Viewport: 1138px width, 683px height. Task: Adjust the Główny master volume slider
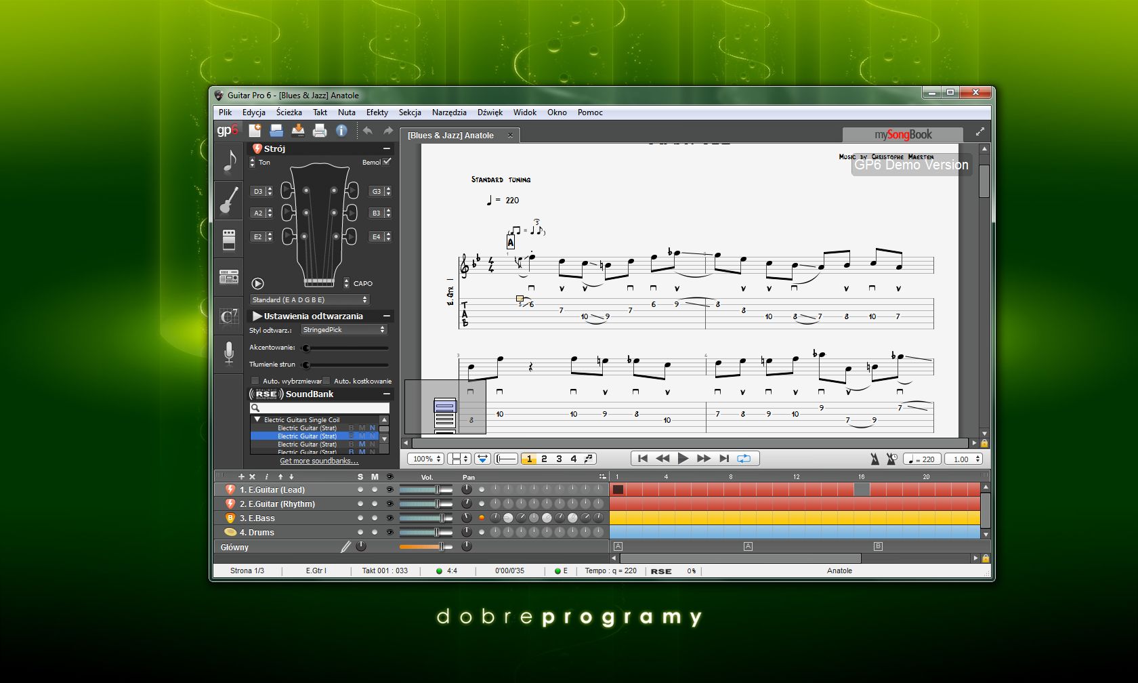tap(426, 546)
